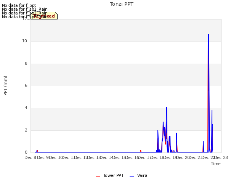Click the y-axis tick label 2
Viewport: 244px width, 183px height.
pos(26,130)
